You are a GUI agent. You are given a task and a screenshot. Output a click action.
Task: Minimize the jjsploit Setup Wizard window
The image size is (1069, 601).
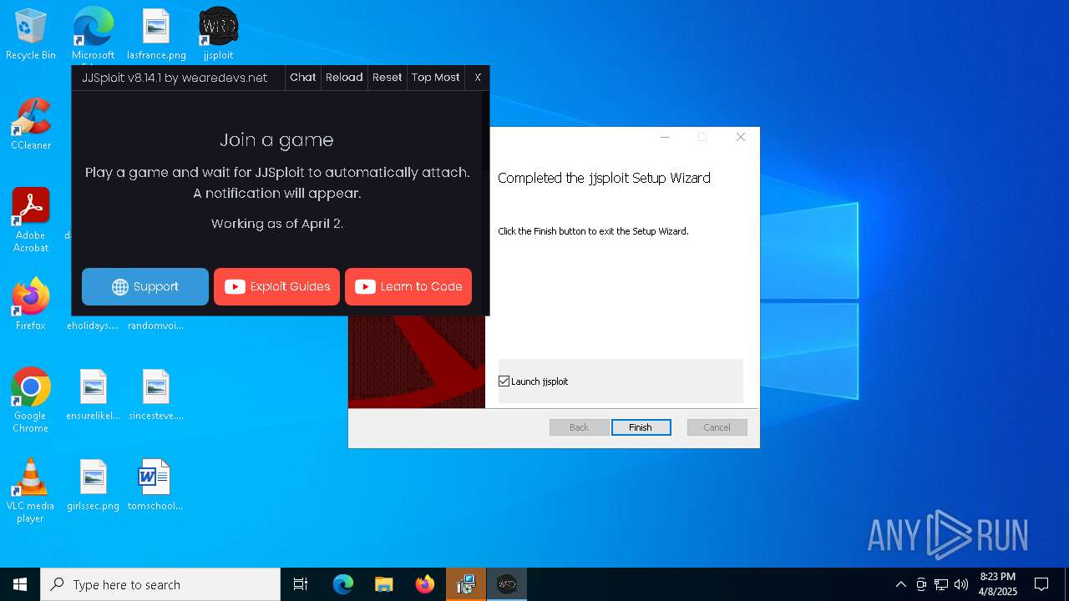(665, 138)
